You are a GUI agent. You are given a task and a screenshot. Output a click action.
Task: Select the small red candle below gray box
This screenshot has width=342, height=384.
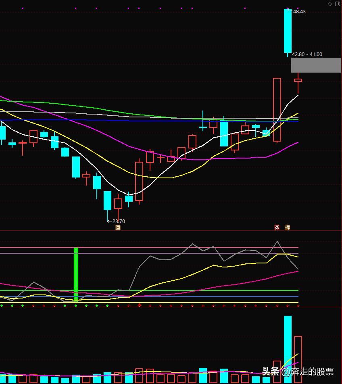coord(298,80)
